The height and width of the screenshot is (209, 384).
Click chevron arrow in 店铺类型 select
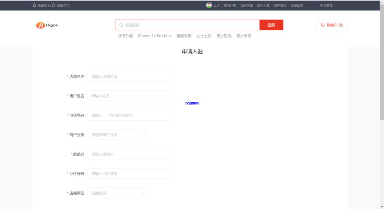click(x=144, y=193)
